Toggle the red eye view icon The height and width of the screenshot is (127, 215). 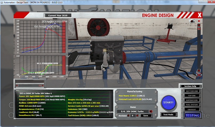(199, 21)
